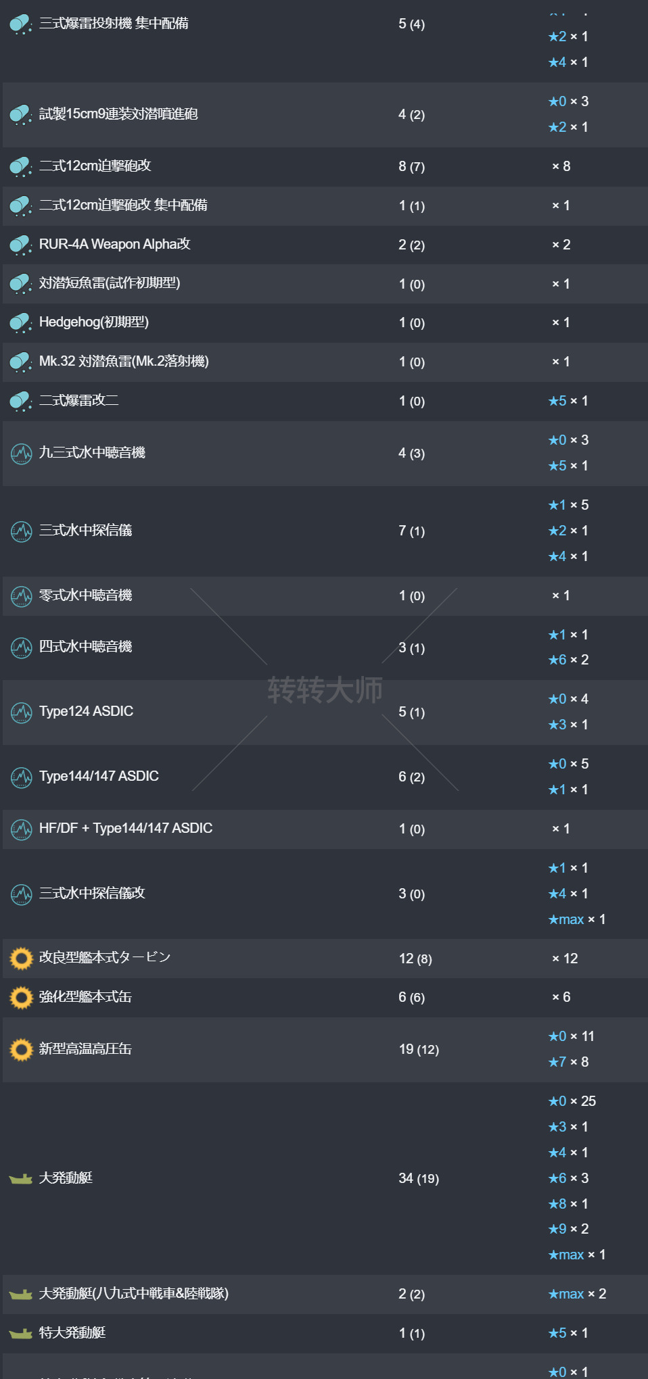
Task: Click sonar icon beside HF/DF + Type144/147 ASDIC
Action: (x=22, y=829)
